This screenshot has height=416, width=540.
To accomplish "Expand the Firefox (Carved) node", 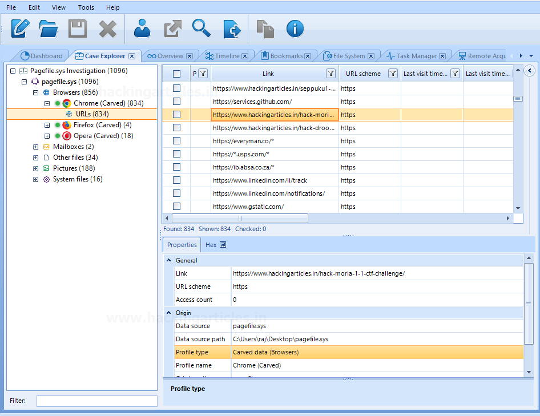I will click(x=47, y=126).
